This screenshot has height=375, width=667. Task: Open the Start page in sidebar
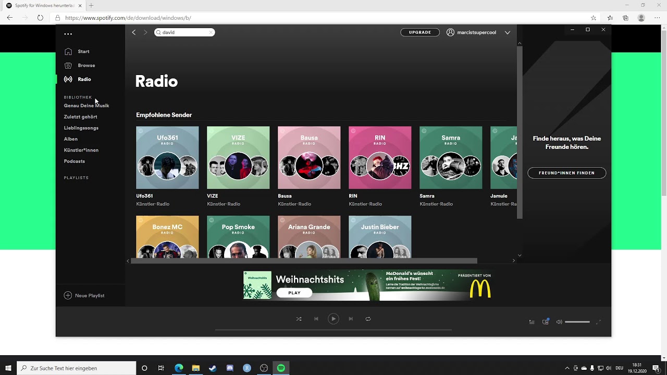83,52
